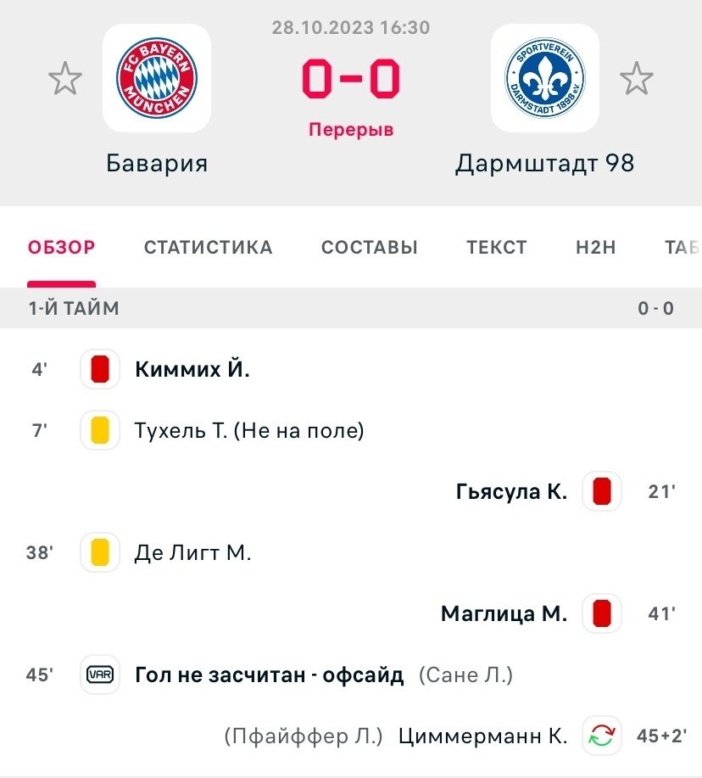Go to the H2H tab
Image resolution: width=702 pixels, height=778 pixels.
tap(596, 248)
